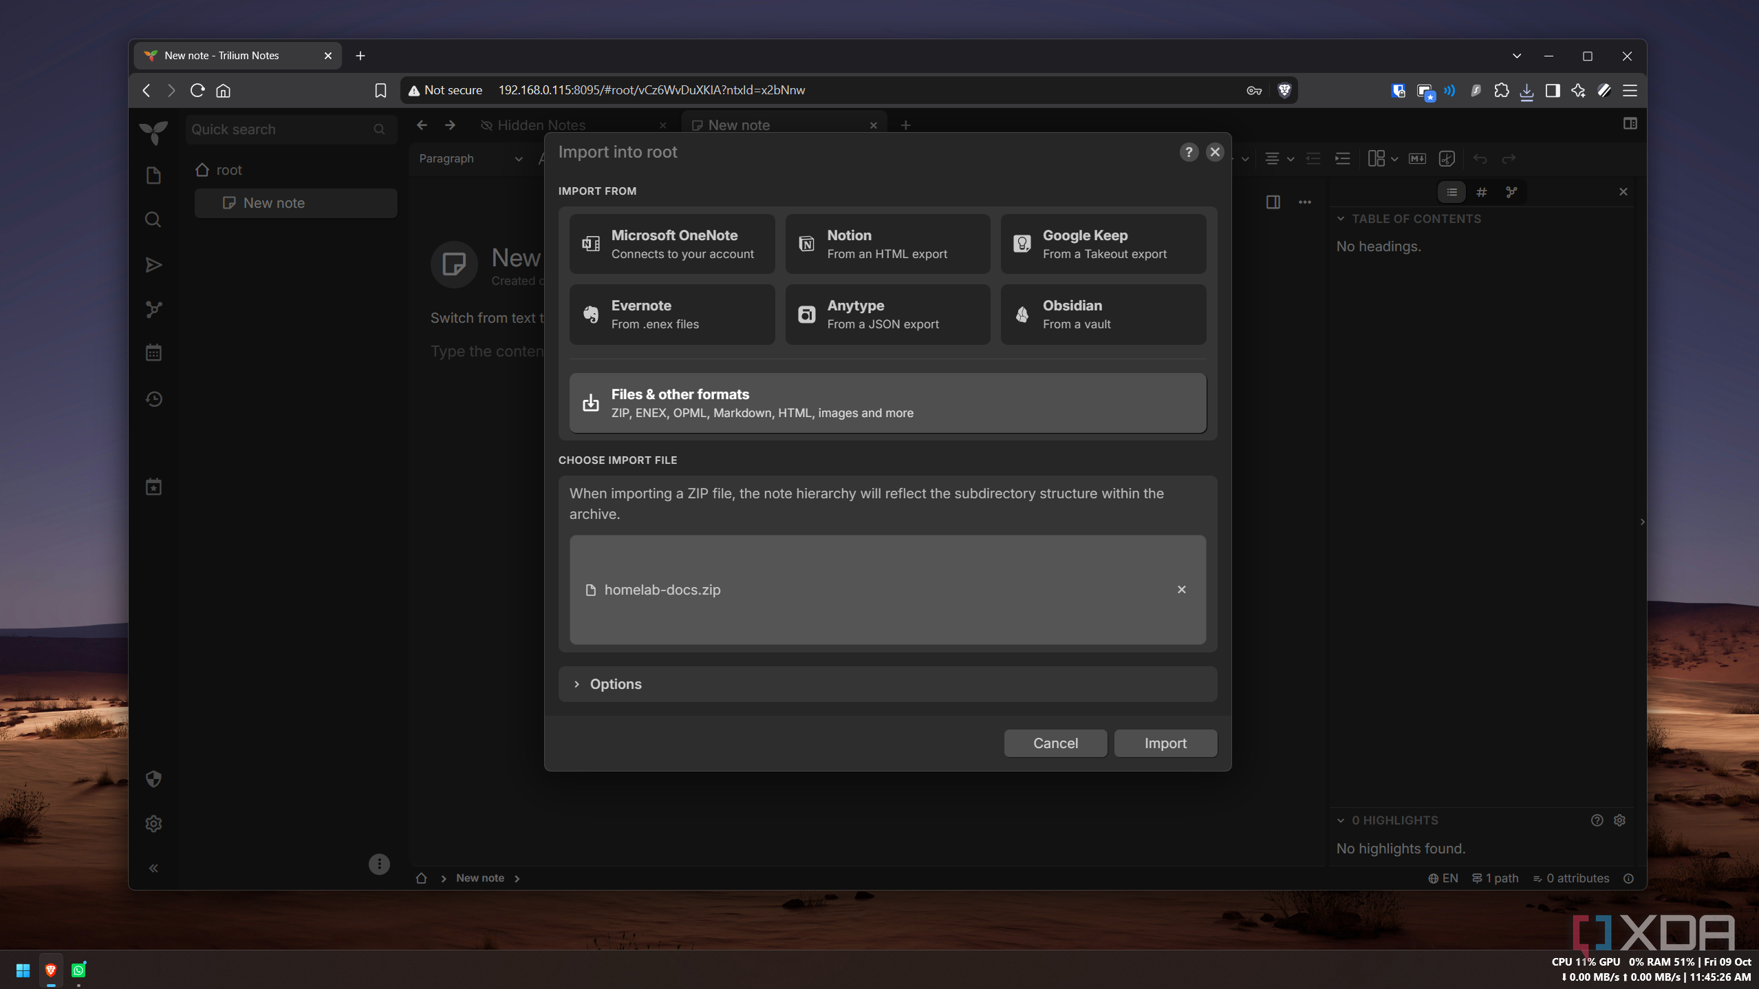Click the jump-to-note arrow icon
Image resolution: width=1759 pixels, height=989 pixels.
coord(153,265)
